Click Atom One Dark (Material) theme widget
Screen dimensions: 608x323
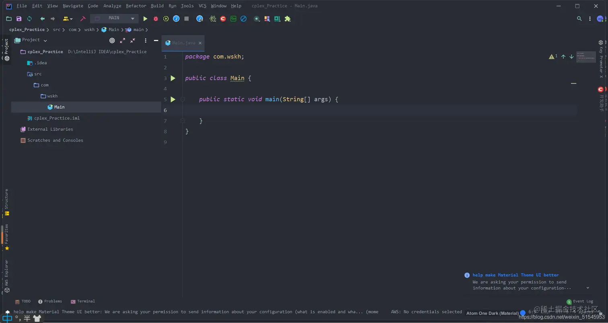tap(493, 313)
